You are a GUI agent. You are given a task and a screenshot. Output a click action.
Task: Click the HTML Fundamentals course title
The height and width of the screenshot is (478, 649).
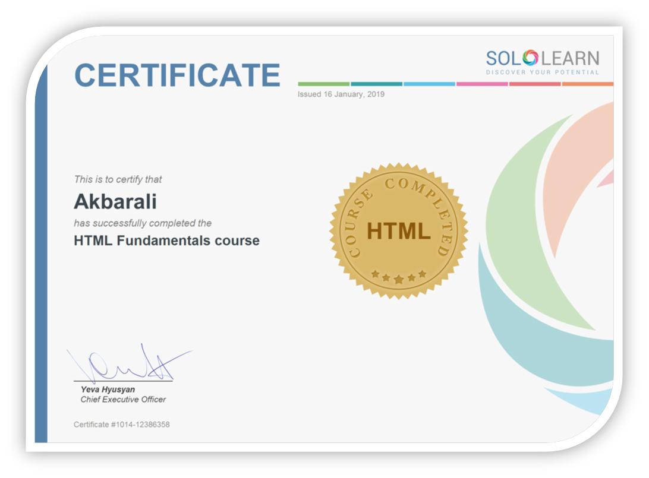(x=166, y=240)
